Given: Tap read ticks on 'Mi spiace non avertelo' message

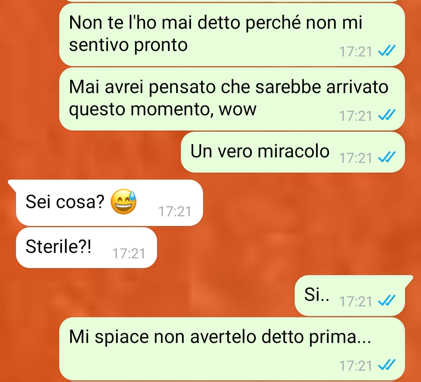Looking at the screenshot, I should 387,365.
